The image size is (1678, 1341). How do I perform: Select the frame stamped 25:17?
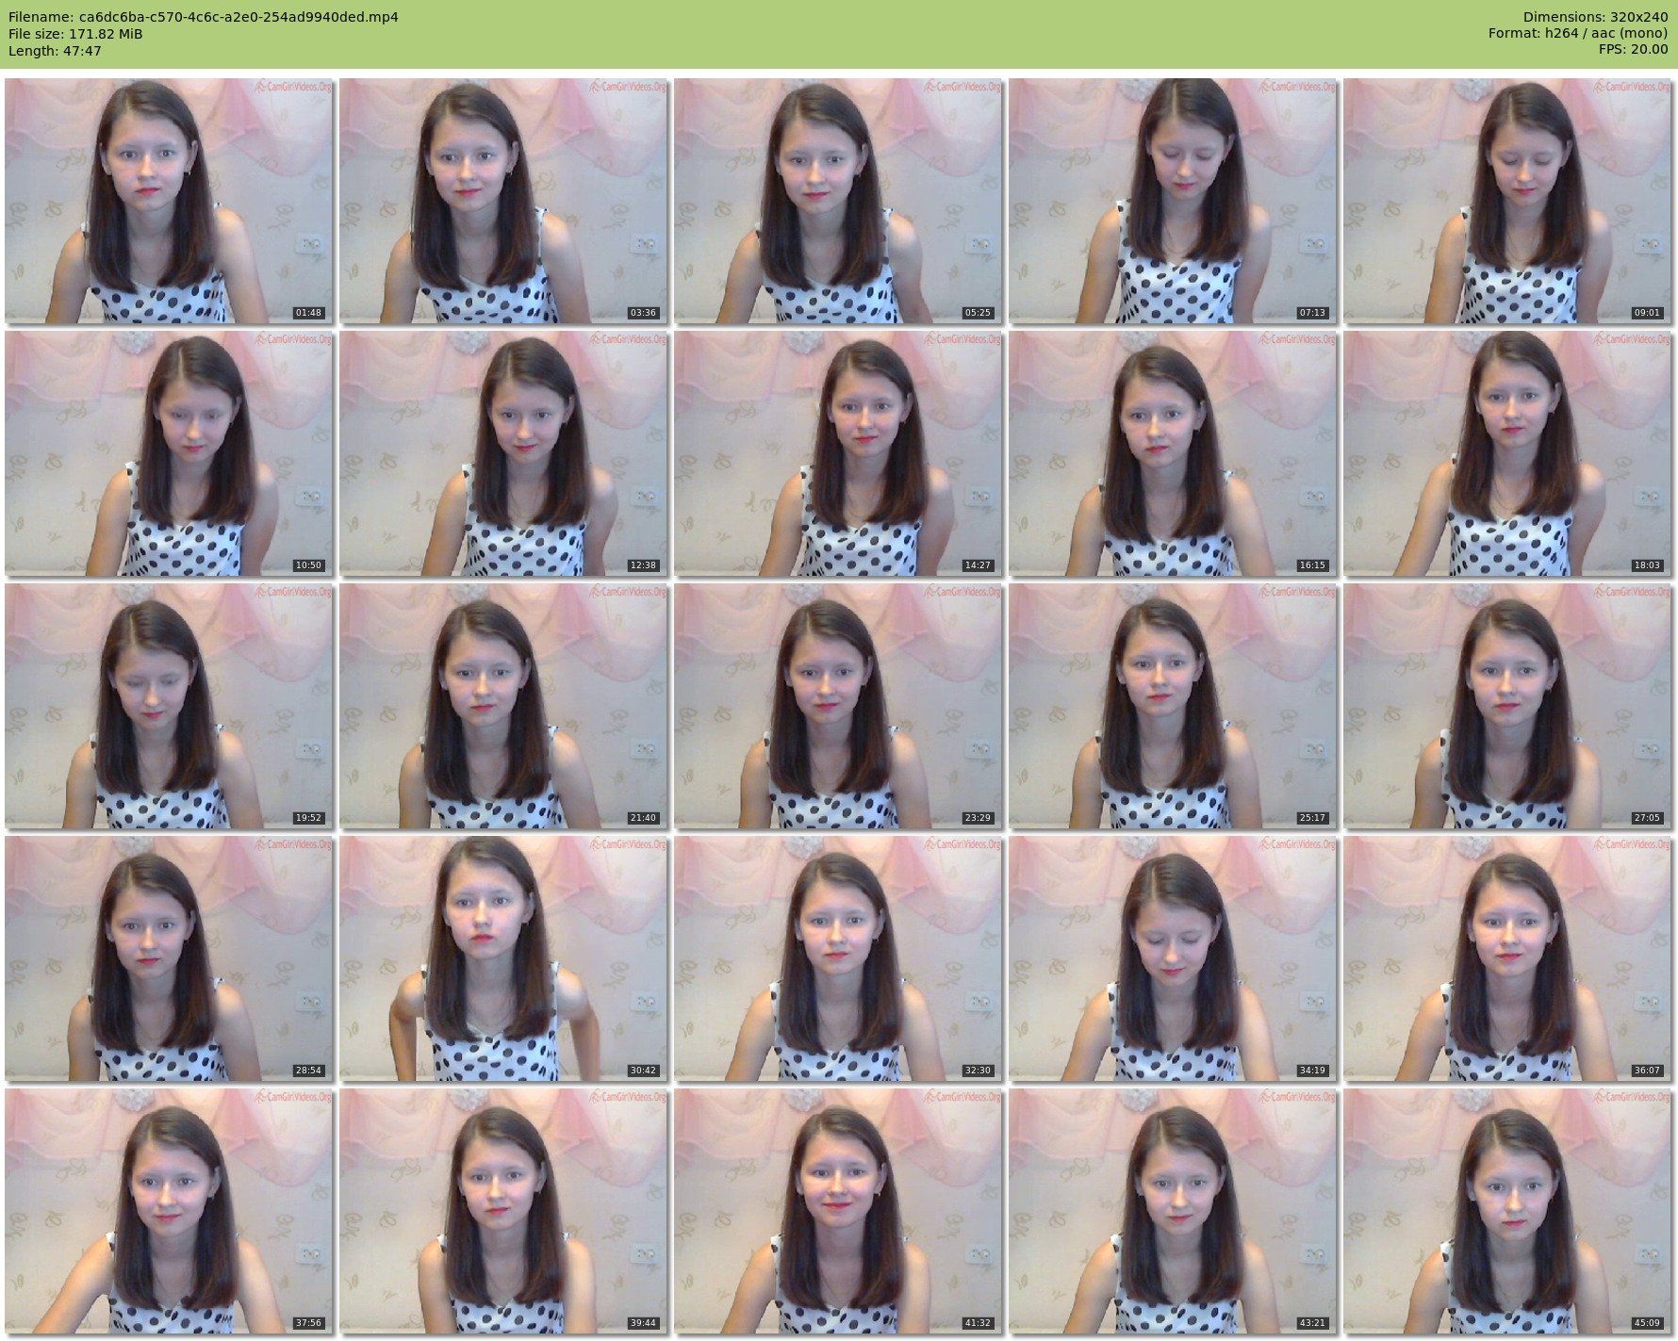pos(1173,706)
